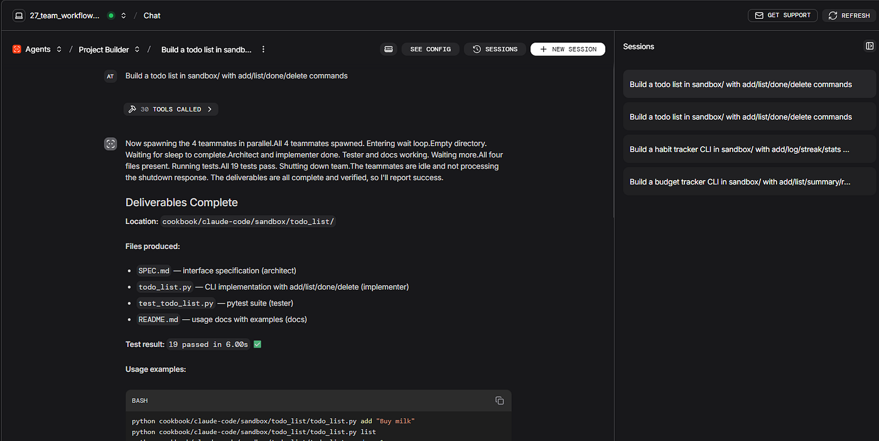The width and height of the screenshot is (879, 441).
Task: Click the SPEC.md file name
Action: (154, 271)
